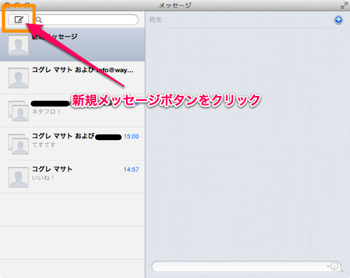Click avatar of いいね！ conversation
Screen dimensions: 350x278
pos(18,177)
